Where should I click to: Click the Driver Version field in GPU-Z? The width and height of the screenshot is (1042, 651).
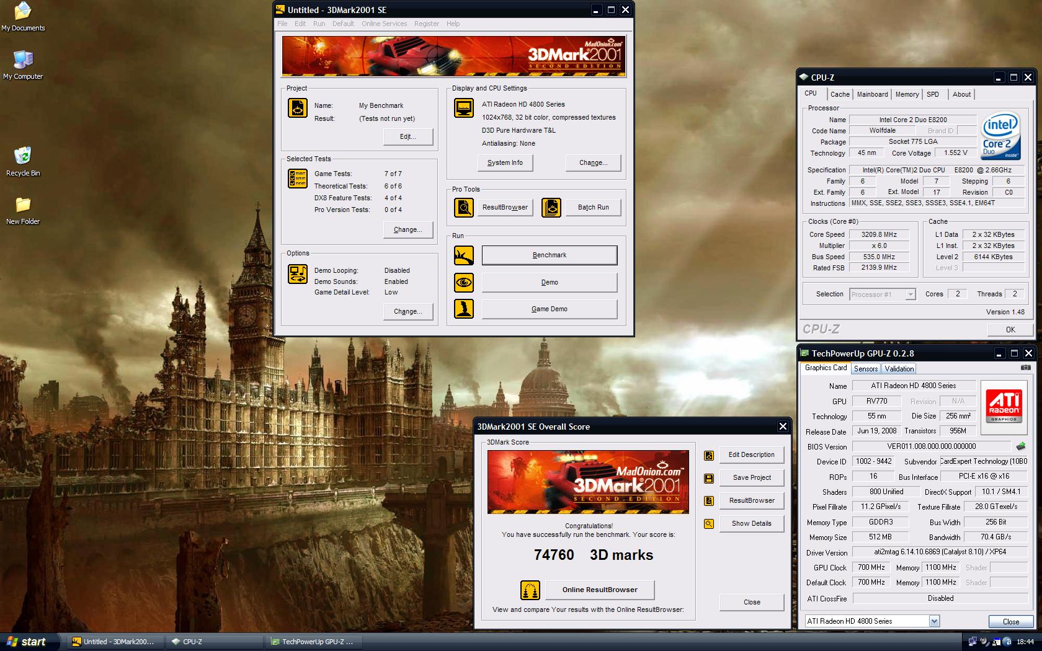[940, 552]
